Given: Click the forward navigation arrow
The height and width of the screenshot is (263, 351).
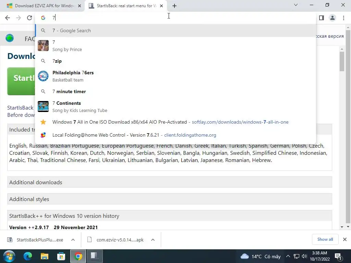Looking at the screenshot, I should click(19, 18).
